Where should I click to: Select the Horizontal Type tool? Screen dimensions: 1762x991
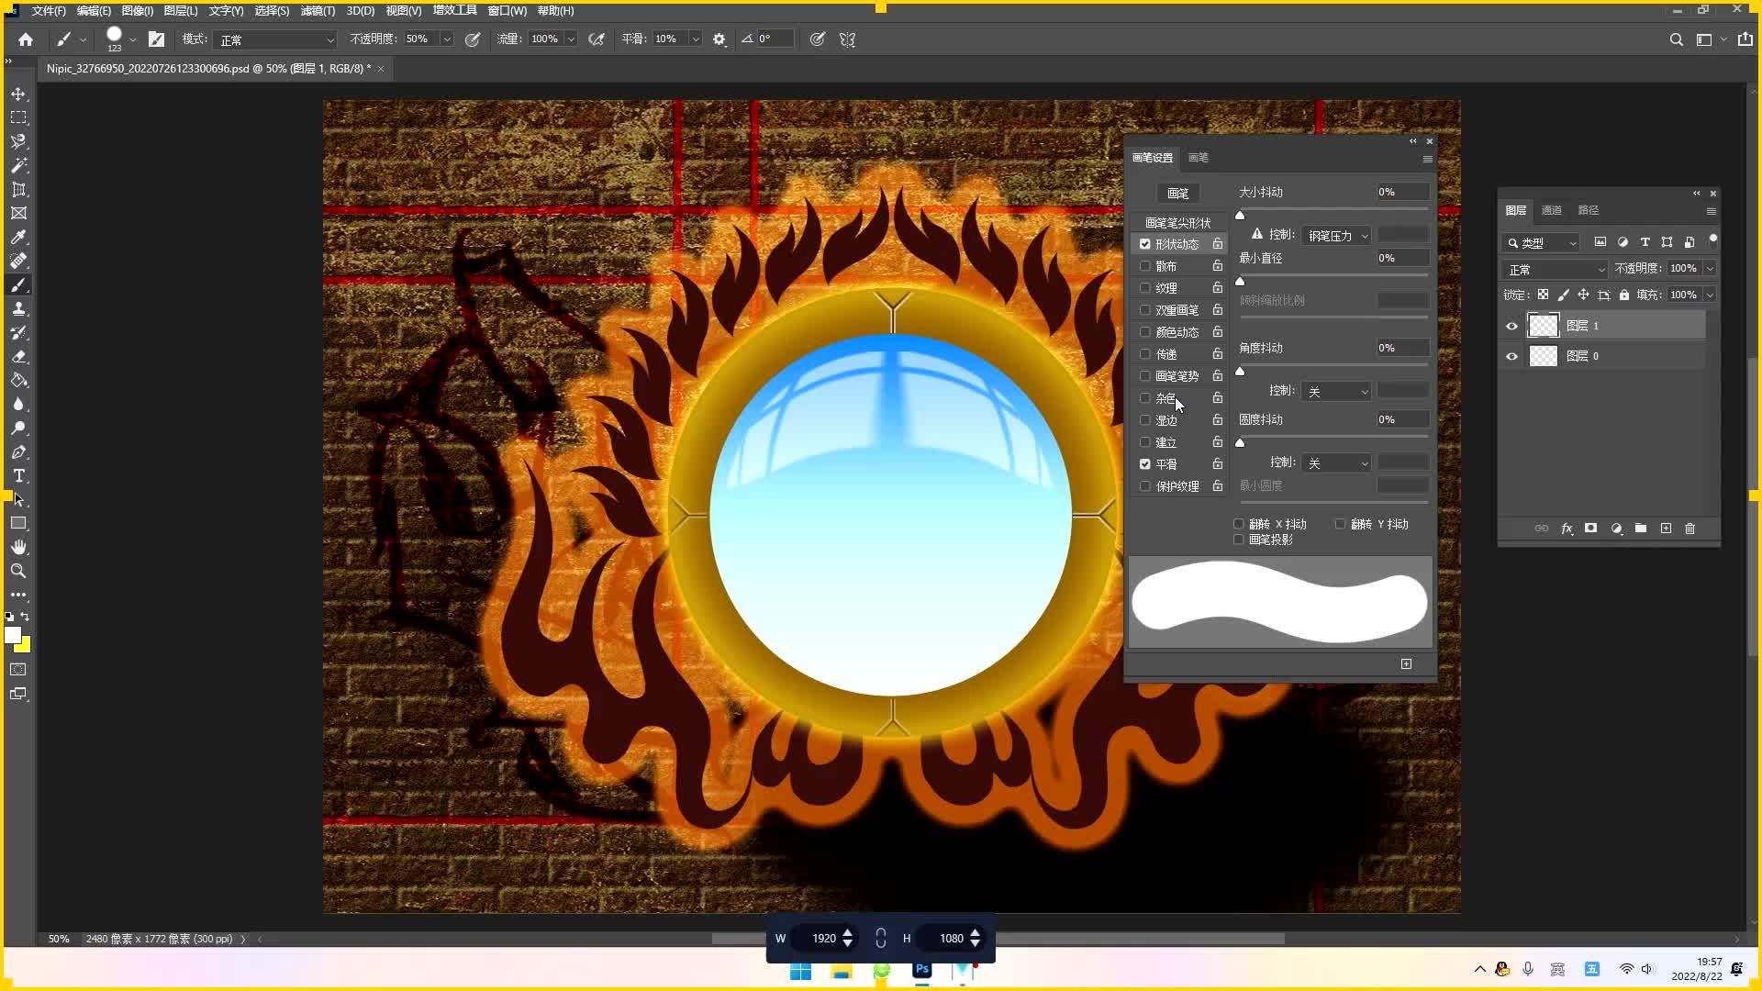click(18, 476)
